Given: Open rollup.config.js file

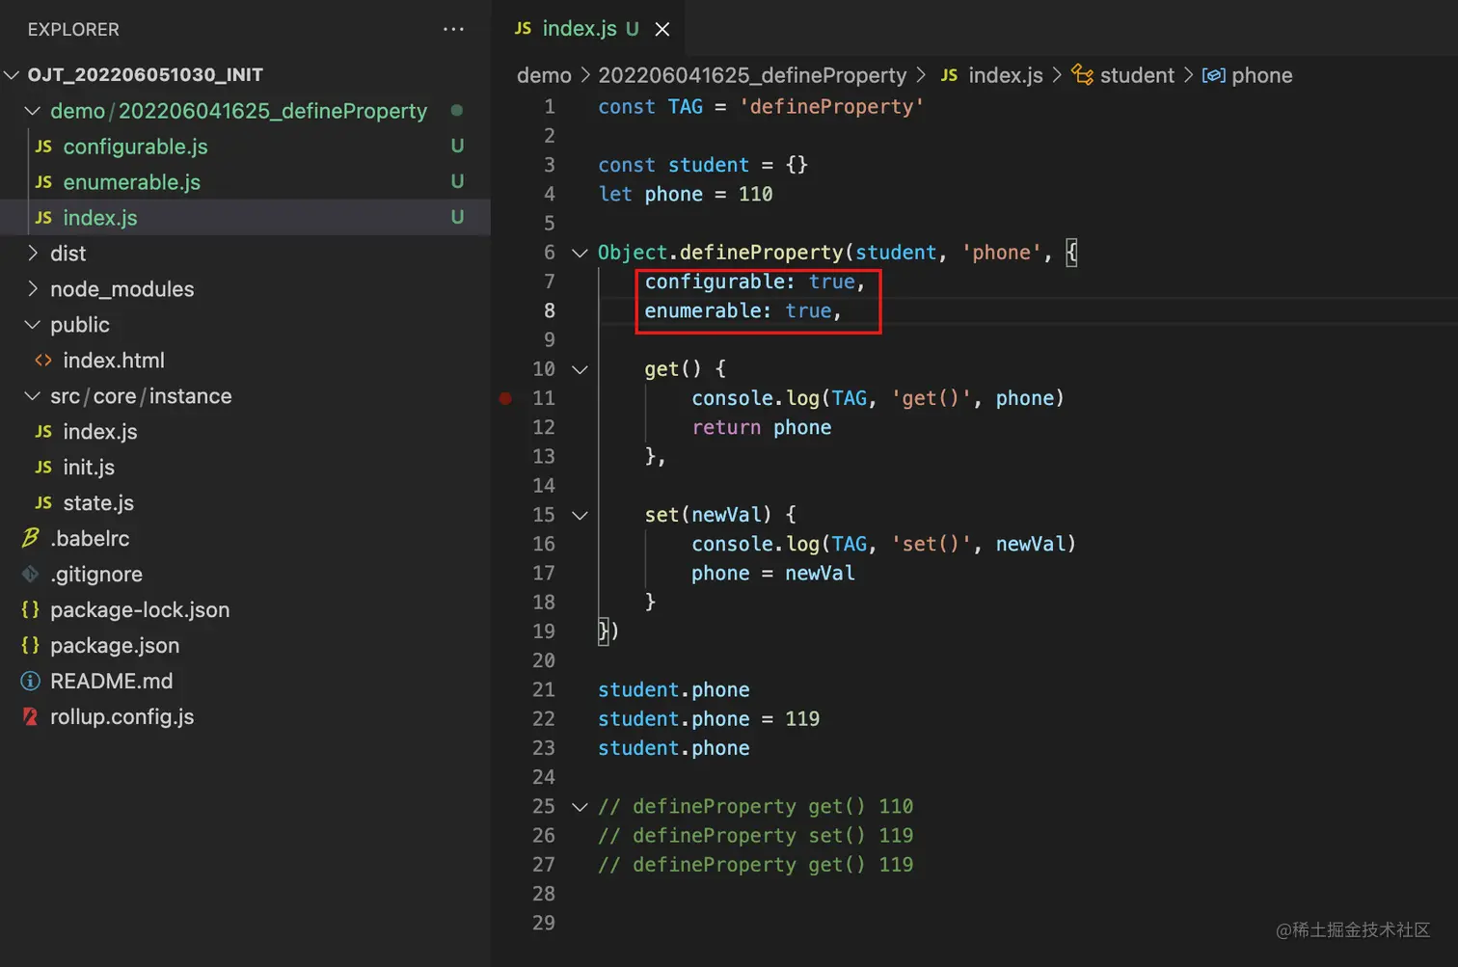Looking at the screenshot, I should [245, 717].
